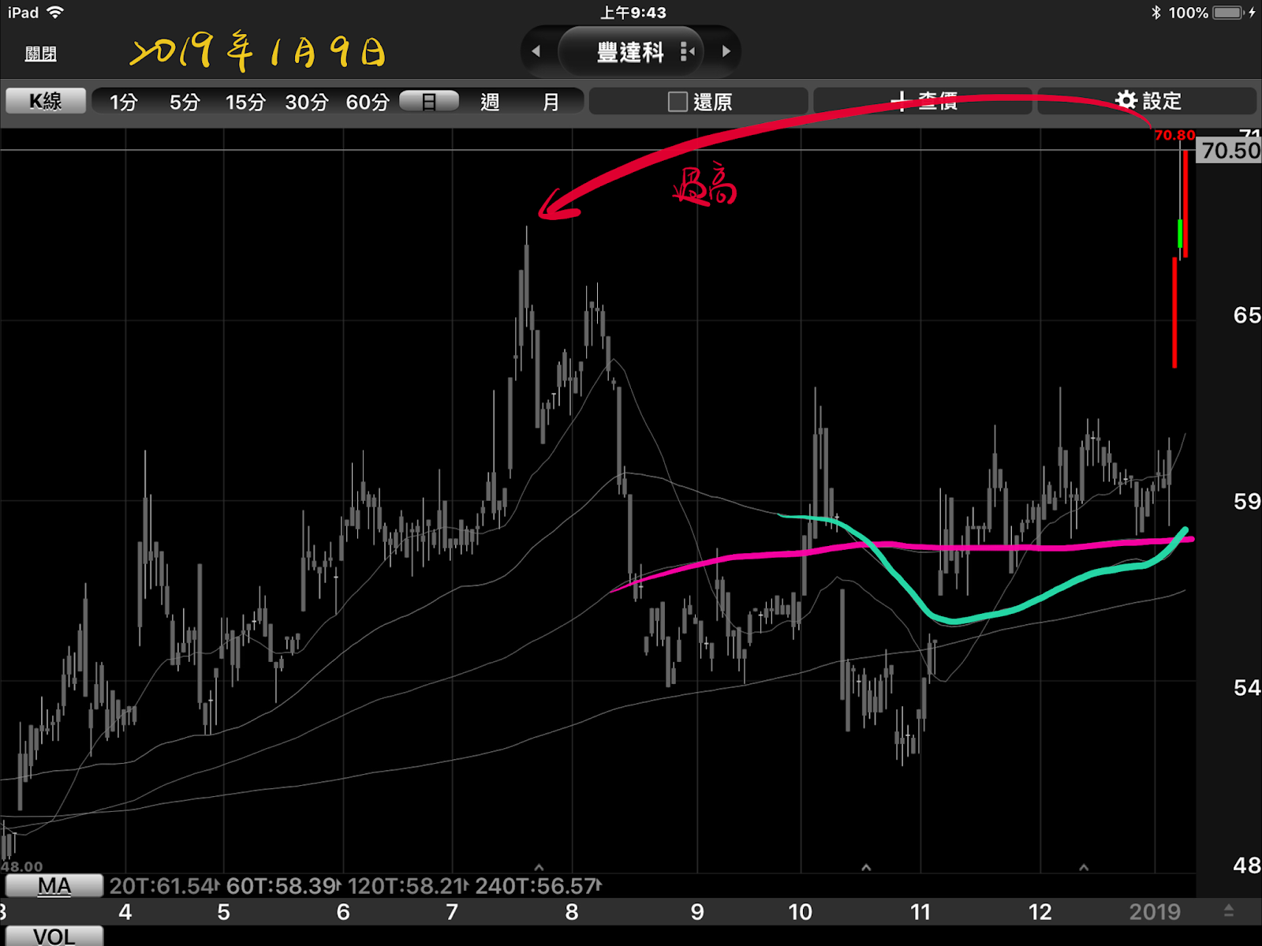Switch to 60分 timeframe

(x=368, y=102)
